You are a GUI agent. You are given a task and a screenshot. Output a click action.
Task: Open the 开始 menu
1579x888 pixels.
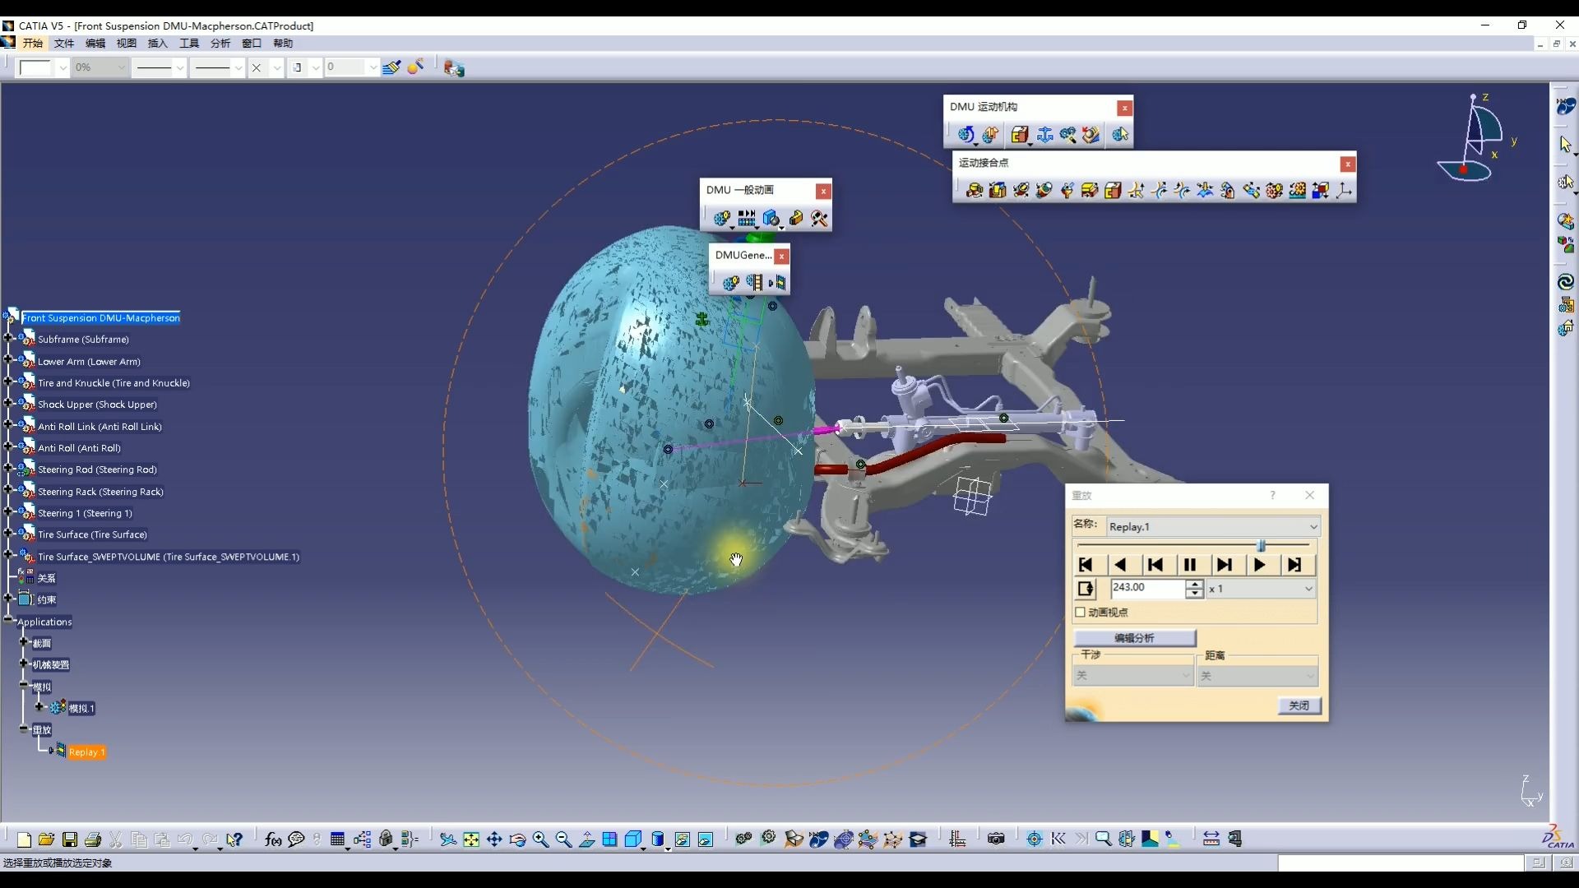coord(32,44)
